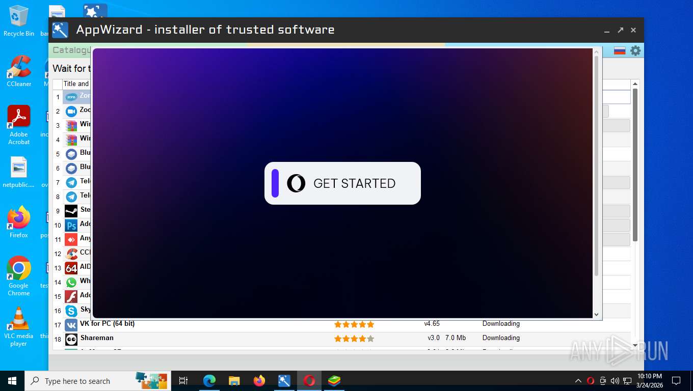Open the Recycle Bin desktop icon
693x391 pixels.
click(19, 21)
